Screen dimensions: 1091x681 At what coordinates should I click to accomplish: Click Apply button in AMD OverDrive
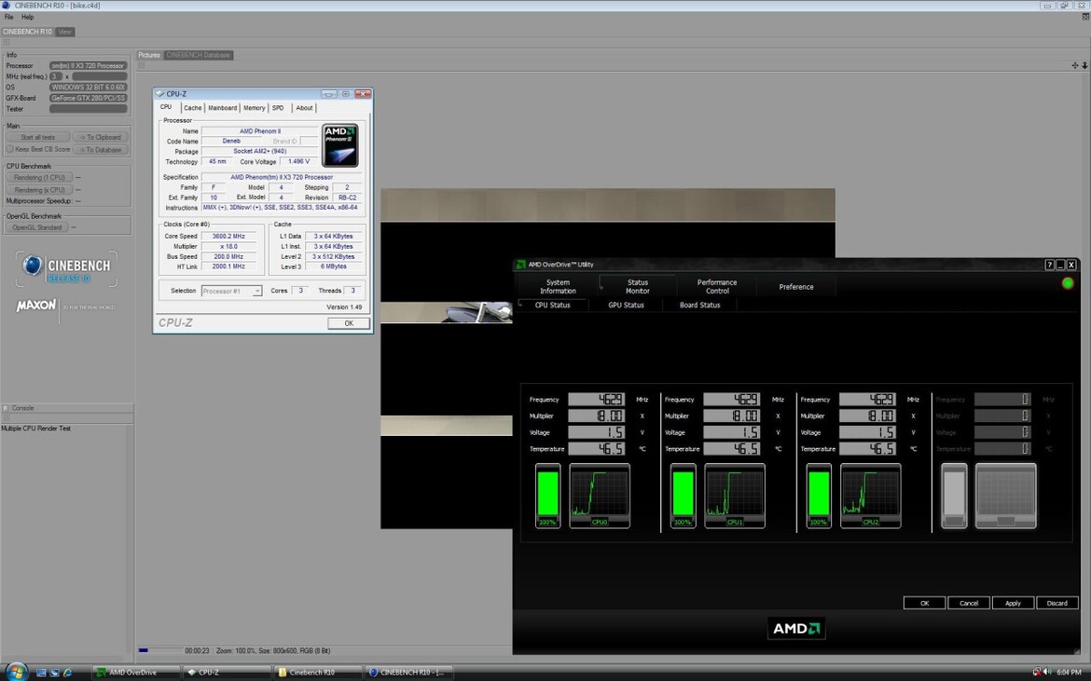tap(1013, 603)
